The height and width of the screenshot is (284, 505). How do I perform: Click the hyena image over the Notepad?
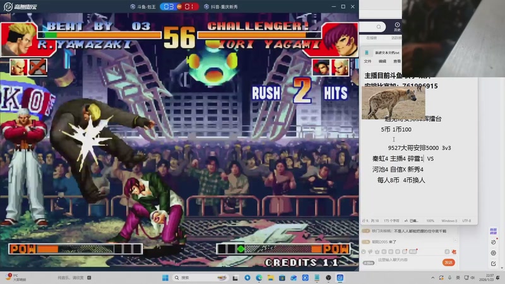coord(393,103)
